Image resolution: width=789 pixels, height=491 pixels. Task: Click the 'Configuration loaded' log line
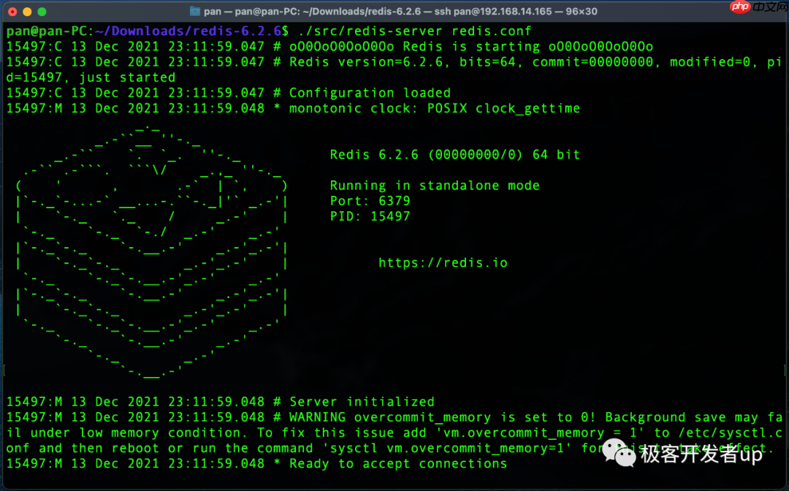229,93
